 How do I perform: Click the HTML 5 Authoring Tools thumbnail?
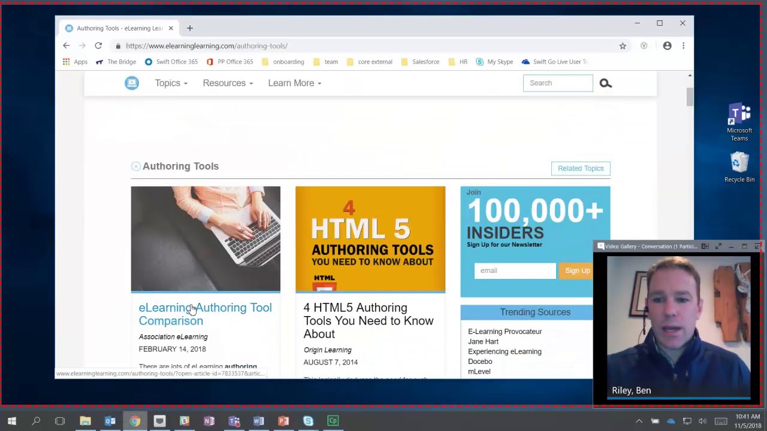(370, 239)
